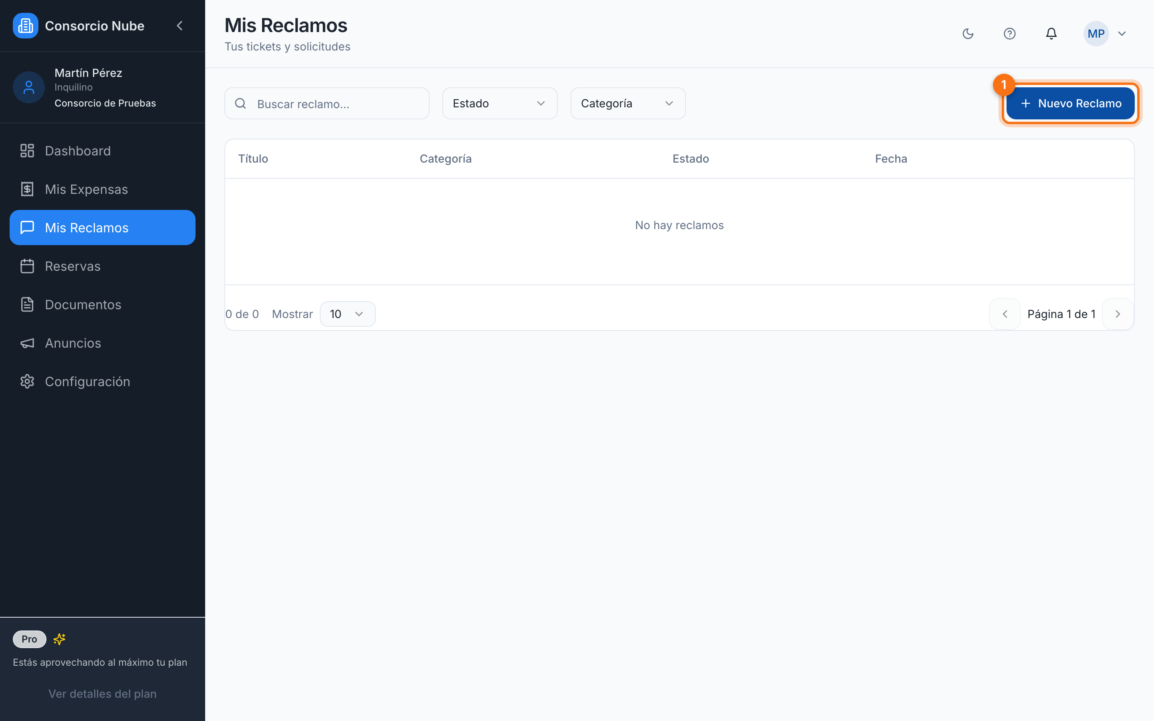This screenshot has height=721, width=1154.
Task: Click Consorcio de Pruebas text
Action: 105,103
